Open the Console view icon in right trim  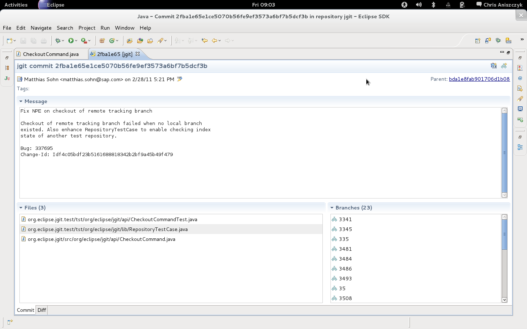coord(520,109)
